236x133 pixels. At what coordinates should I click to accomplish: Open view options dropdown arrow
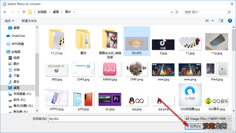click(213, 21)
